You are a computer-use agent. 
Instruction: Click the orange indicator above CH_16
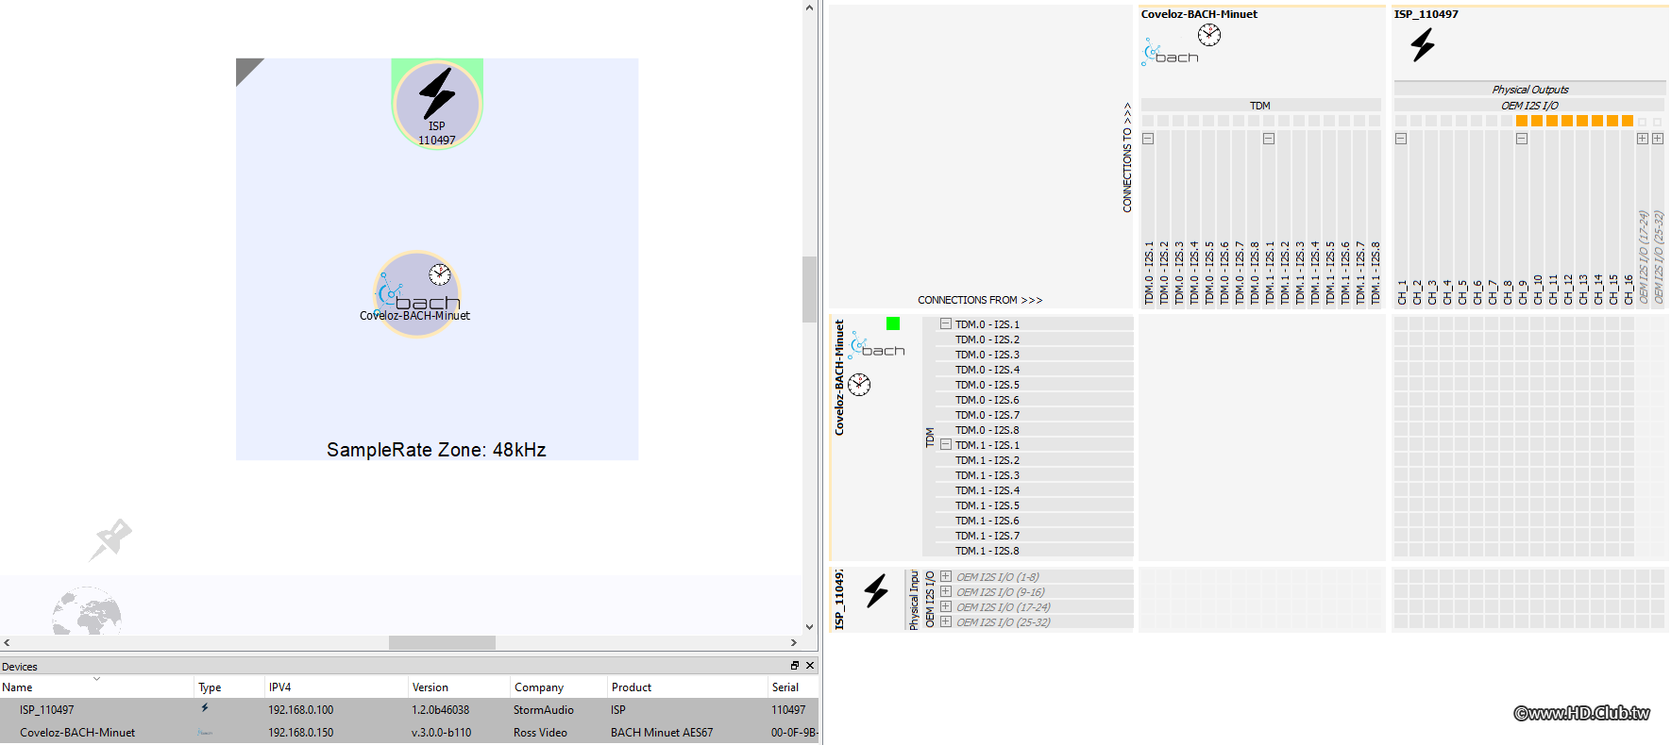point(1628,121)
